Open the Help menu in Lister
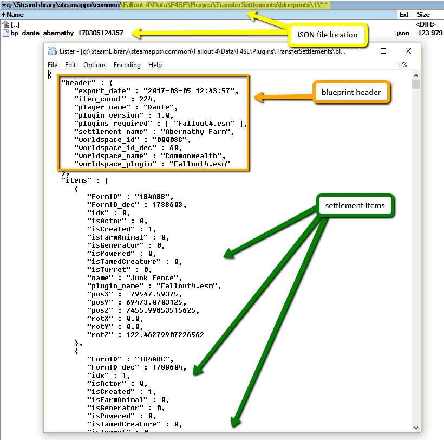Image resolution: width=444 pixels, height=440 pixels. tap(155, 65)
